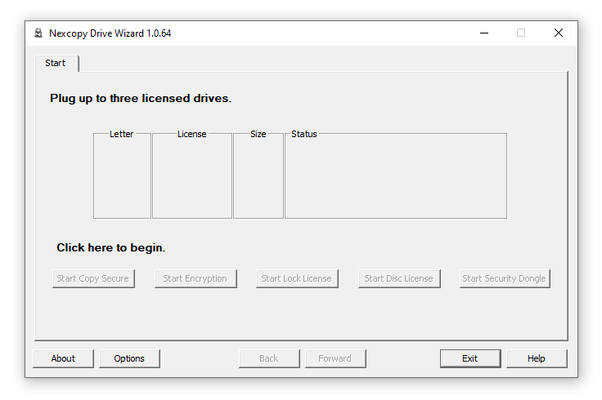The height and width of the screenshot is (400, 602).
Task: Click inside the Size column box
Action: [x=258, y=178]
